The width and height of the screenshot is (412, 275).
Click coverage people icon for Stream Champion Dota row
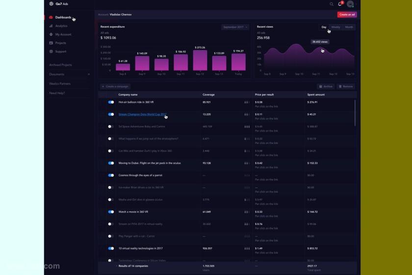247,114
